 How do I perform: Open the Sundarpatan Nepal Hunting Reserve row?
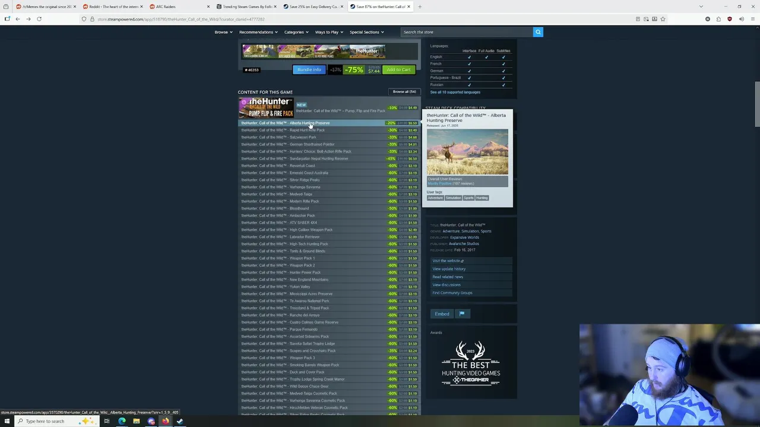point(329,158)
